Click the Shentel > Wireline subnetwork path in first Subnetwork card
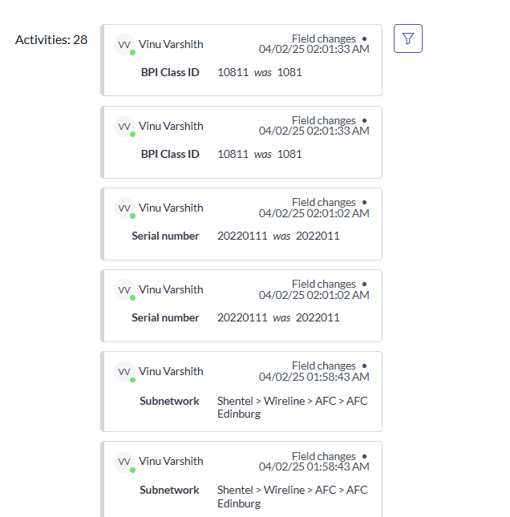This screenshot has height=517, width=510. (292, 407)
